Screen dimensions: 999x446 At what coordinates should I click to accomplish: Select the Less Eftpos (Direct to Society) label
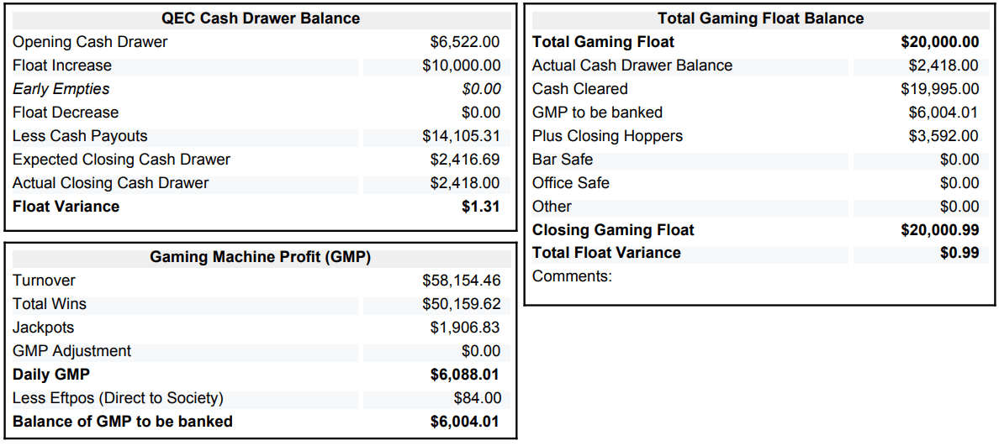118,398
